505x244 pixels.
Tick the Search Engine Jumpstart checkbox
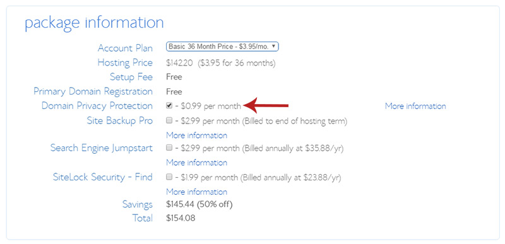tap(169, 148)
